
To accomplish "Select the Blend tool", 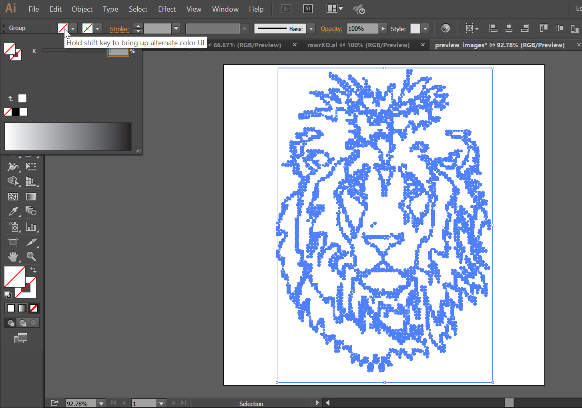I will pyautogui.click(x=31, y=211).
